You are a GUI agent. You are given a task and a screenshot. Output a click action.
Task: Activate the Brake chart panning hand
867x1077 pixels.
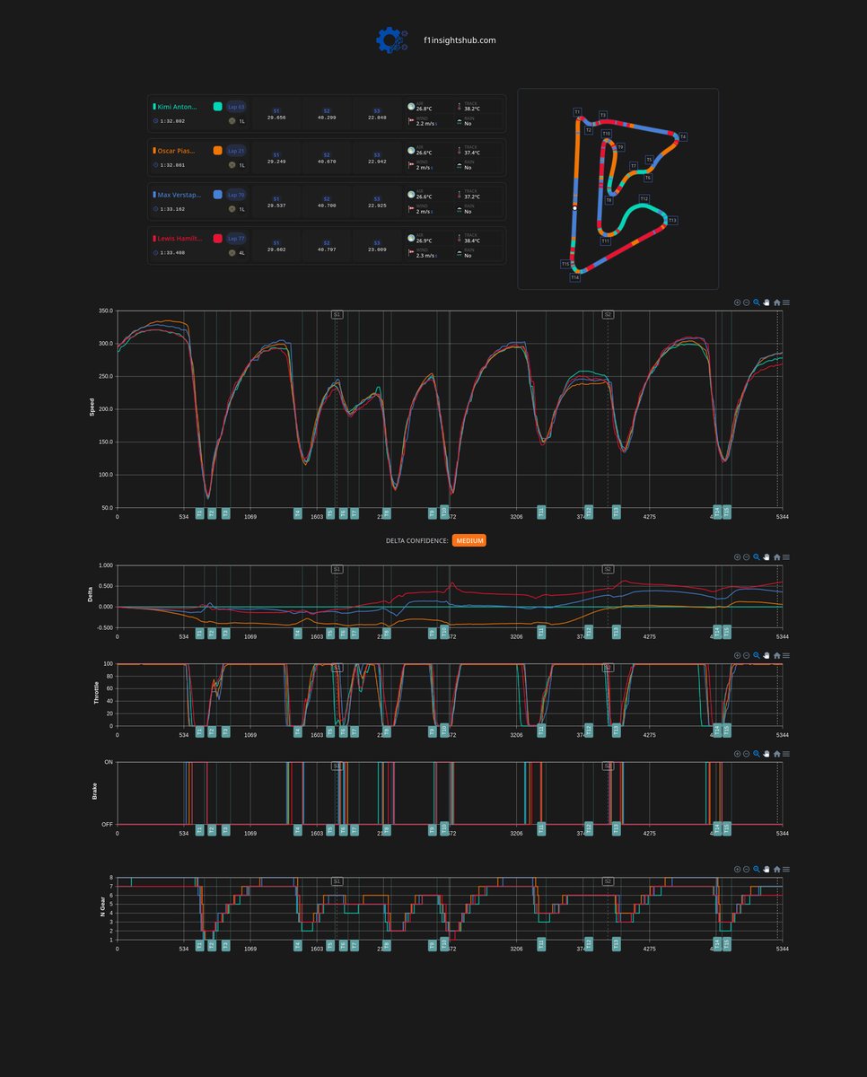tap(766, 754)
